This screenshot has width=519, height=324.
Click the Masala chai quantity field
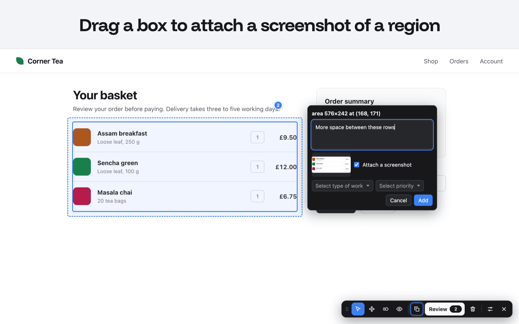tap(257, 196)
